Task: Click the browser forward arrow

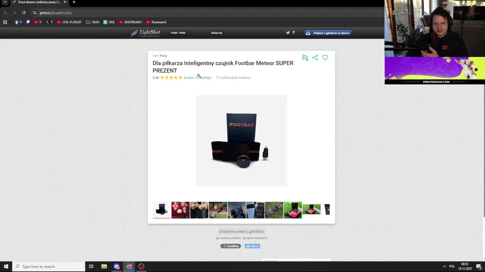Action: click(x=14, y=13)
